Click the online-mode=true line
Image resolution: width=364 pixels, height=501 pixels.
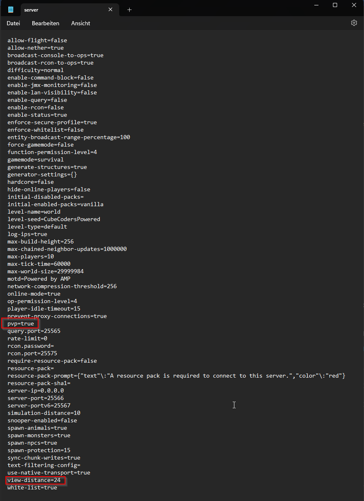click(34, 294)
